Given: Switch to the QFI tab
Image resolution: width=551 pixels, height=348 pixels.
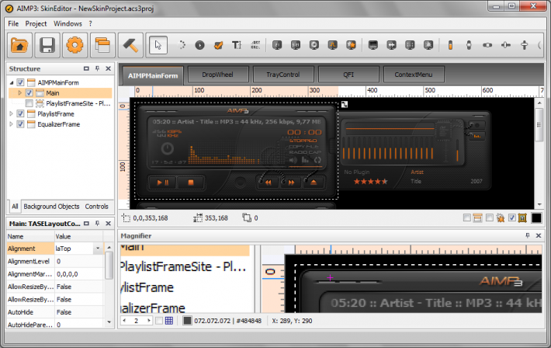Looking at the screenshot, I should [348, 75].
